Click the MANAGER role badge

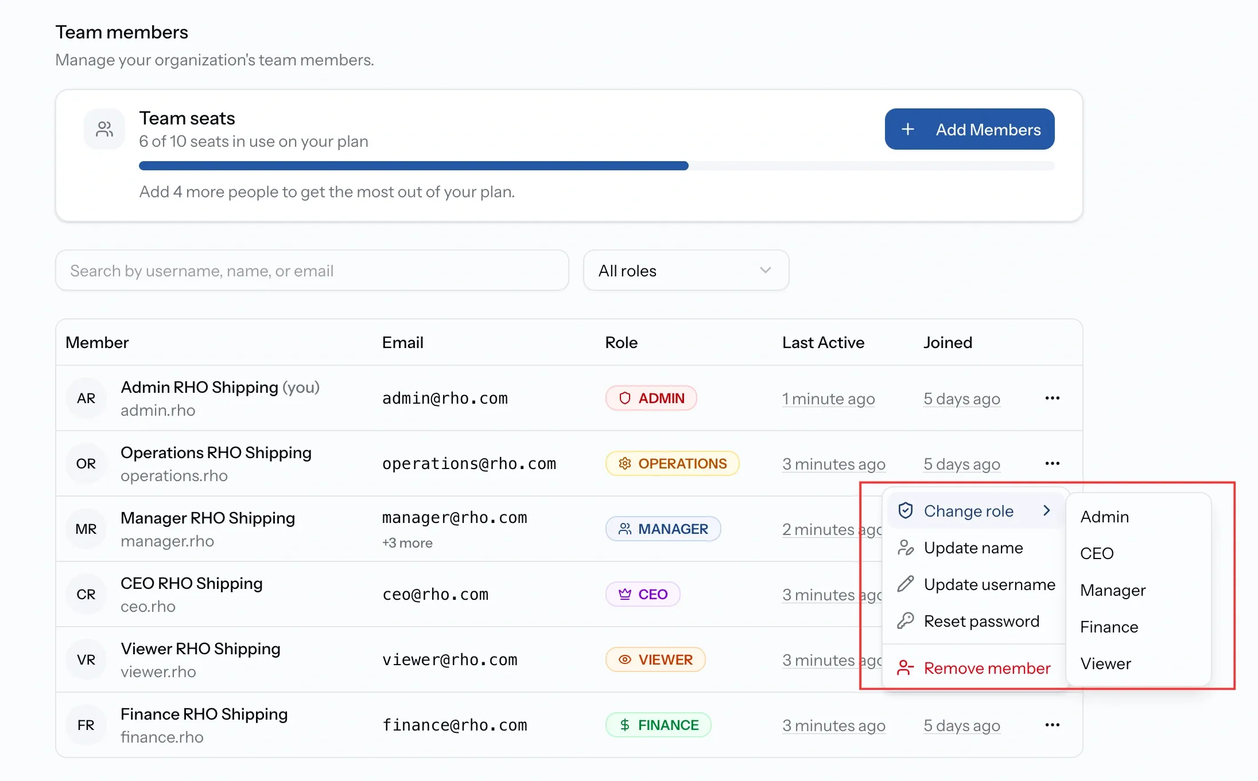[x=663, y=529]
